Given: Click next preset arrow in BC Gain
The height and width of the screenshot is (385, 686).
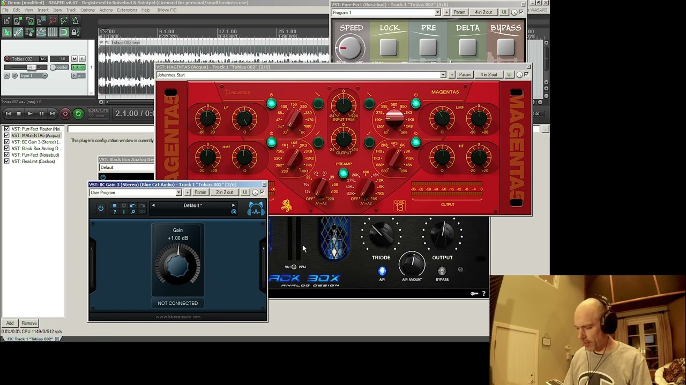Looking at the screenshot, I should coord(233,205).
